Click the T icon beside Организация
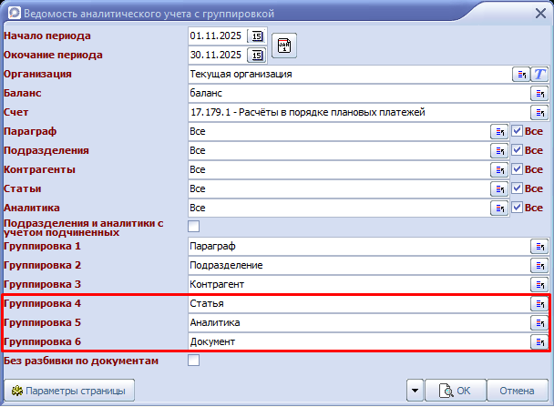This screenshot has width=554, height=407. click(x=539, y=74)
